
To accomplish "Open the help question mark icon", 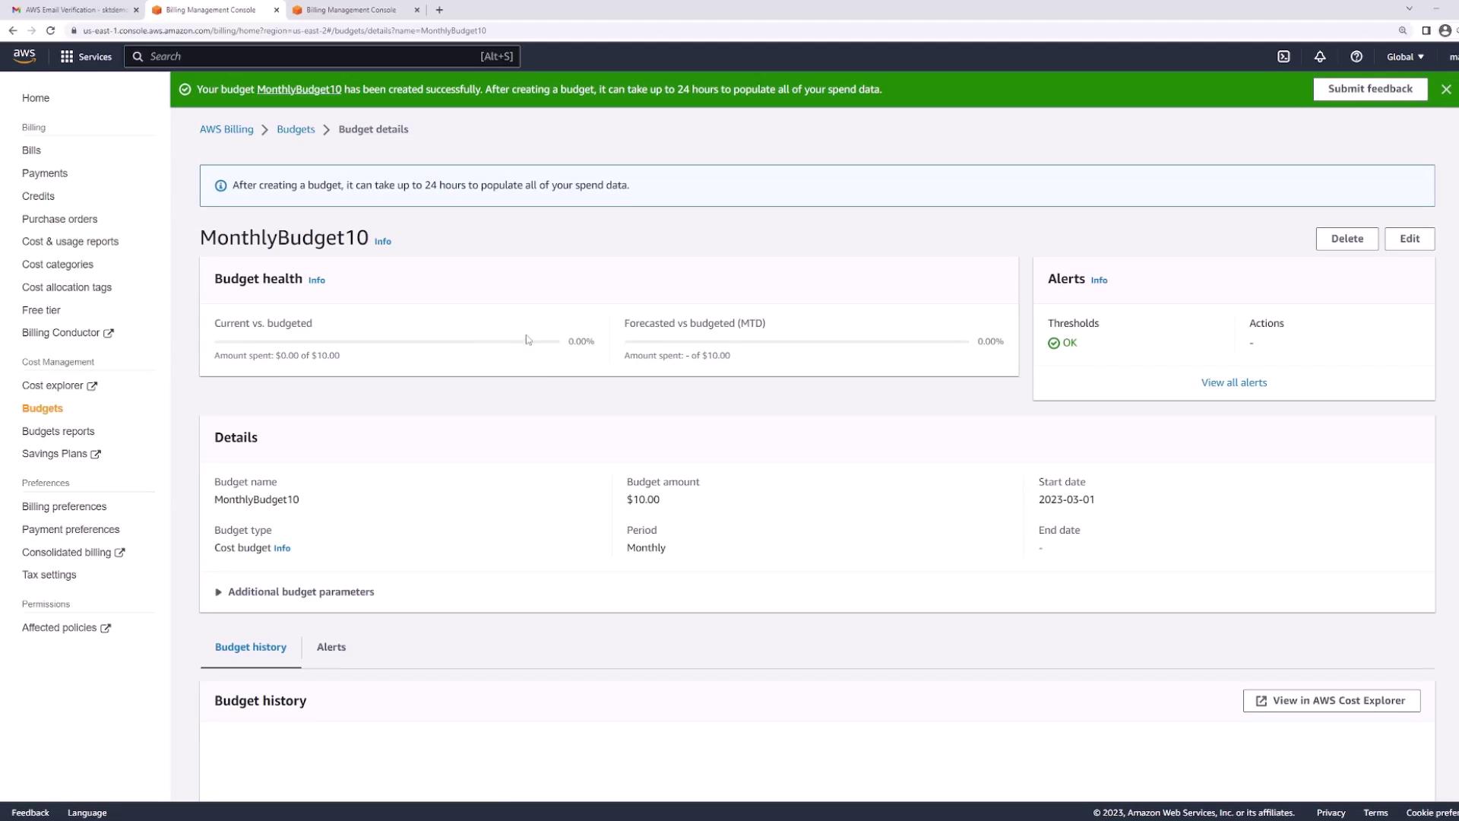I will [x=1356, y=57].
